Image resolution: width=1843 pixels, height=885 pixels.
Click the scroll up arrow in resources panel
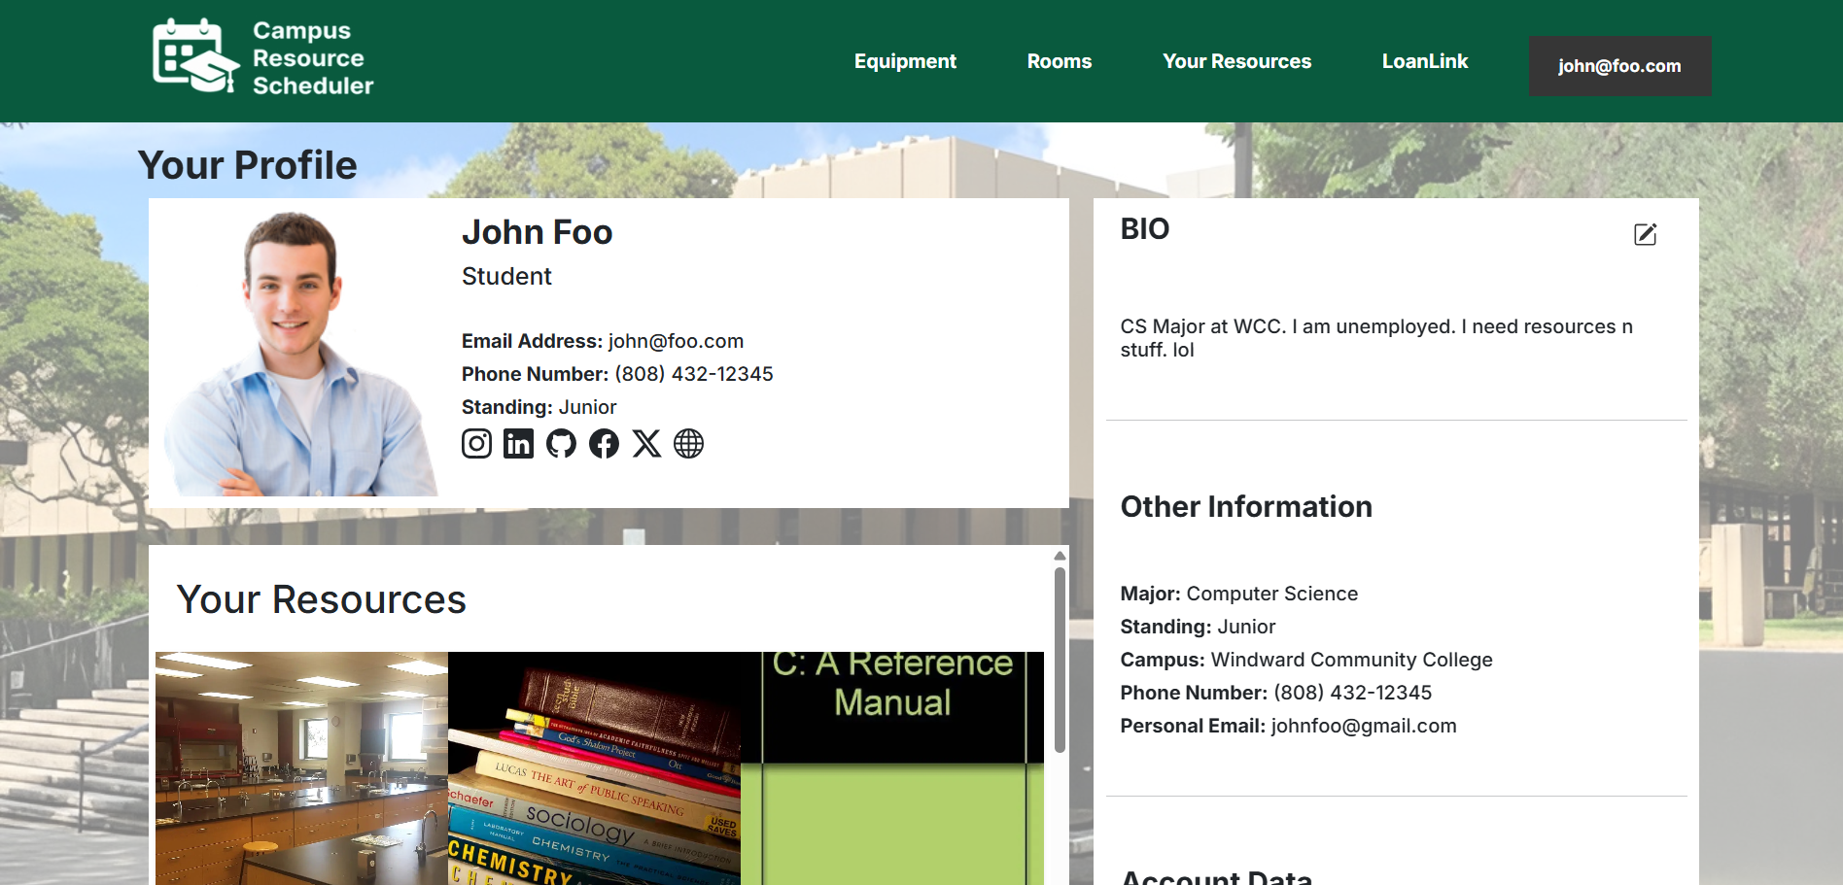point(1060,556)
